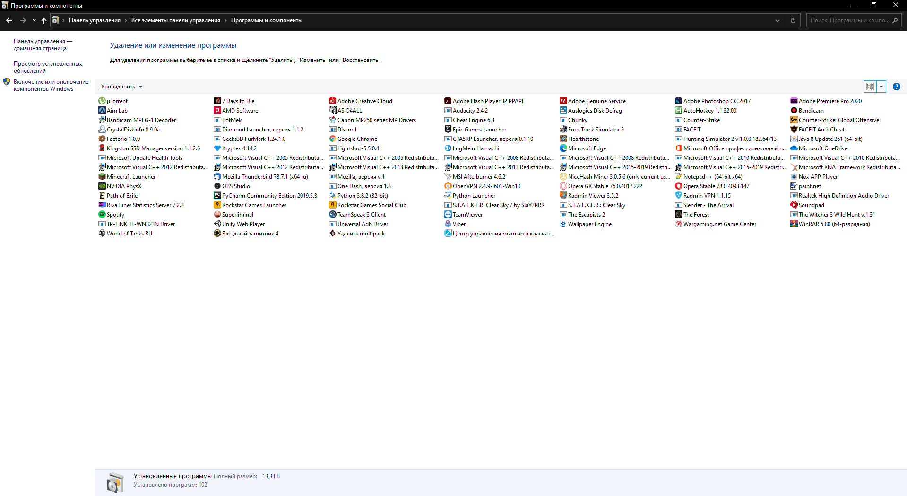Click the µTorrent program icon
This screenshot has height=496, width=907.
coord(102,101)
